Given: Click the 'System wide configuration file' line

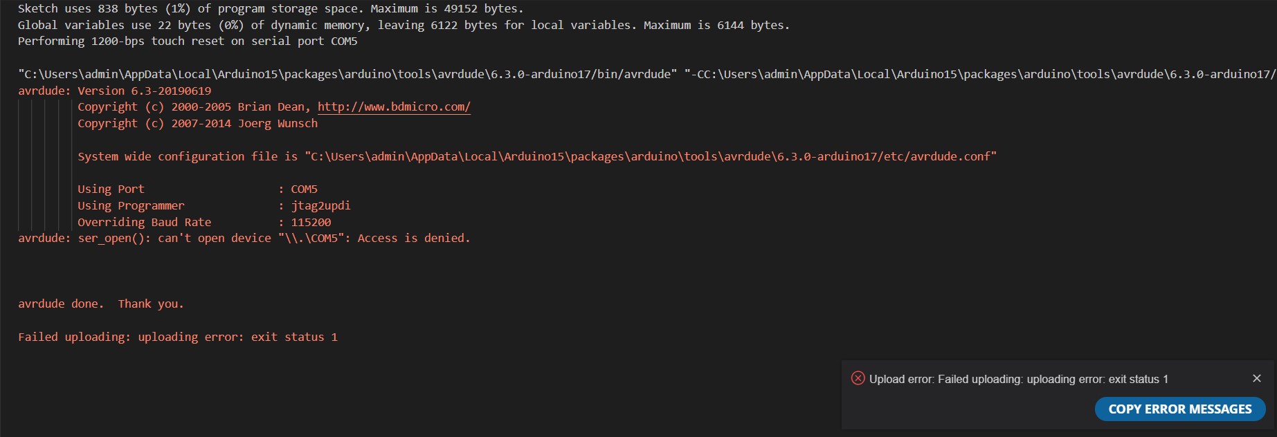Looking at the screenshot, I should tap(536, 156).
